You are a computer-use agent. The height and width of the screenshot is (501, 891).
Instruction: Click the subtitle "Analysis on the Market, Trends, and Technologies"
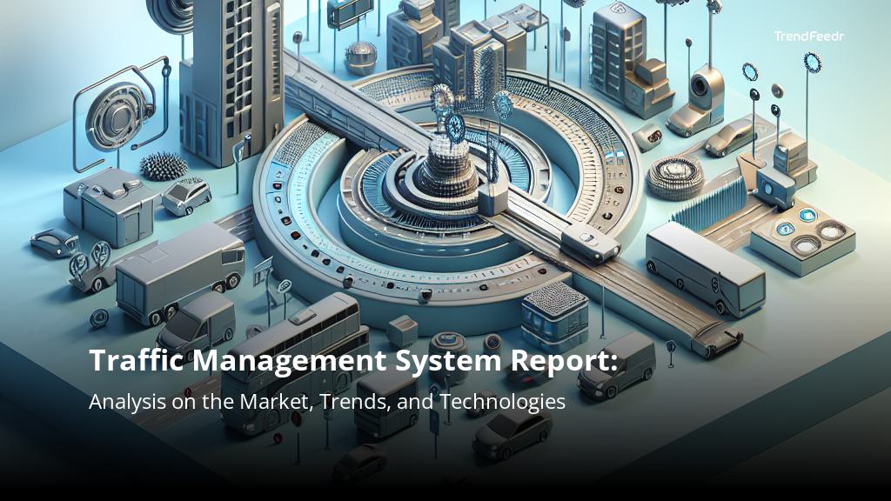(x=327, y=402)
